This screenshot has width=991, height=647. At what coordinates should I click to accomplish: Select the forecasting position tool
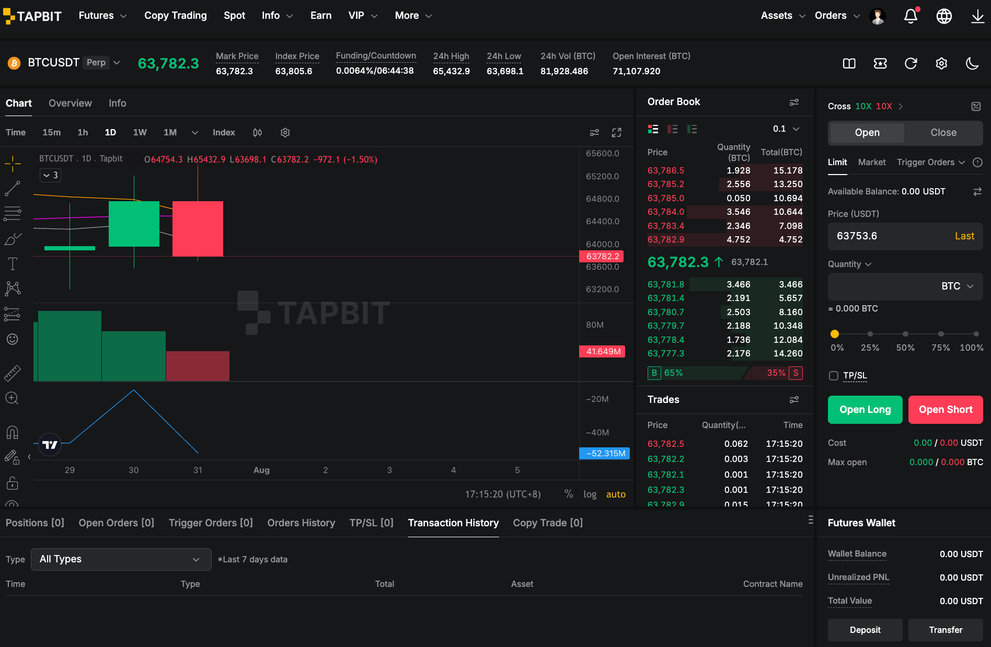pyautogui.click(x=13, y=314)
